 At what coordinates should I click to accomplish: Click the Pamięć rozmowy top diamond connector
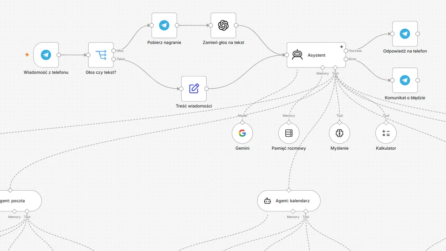pos(289,123)
